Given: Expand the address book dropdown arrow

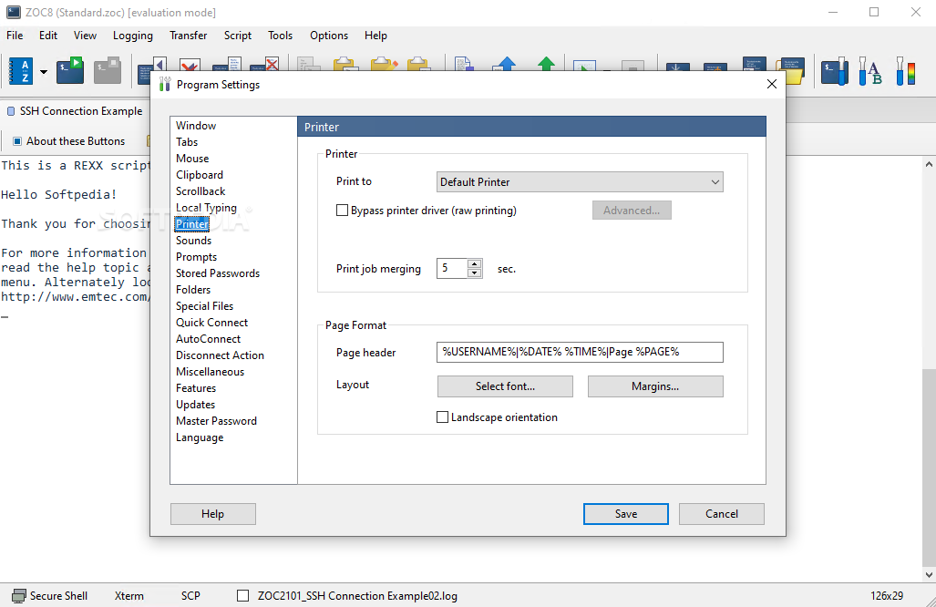Looking at the screenshot, I should pos(44,72).
